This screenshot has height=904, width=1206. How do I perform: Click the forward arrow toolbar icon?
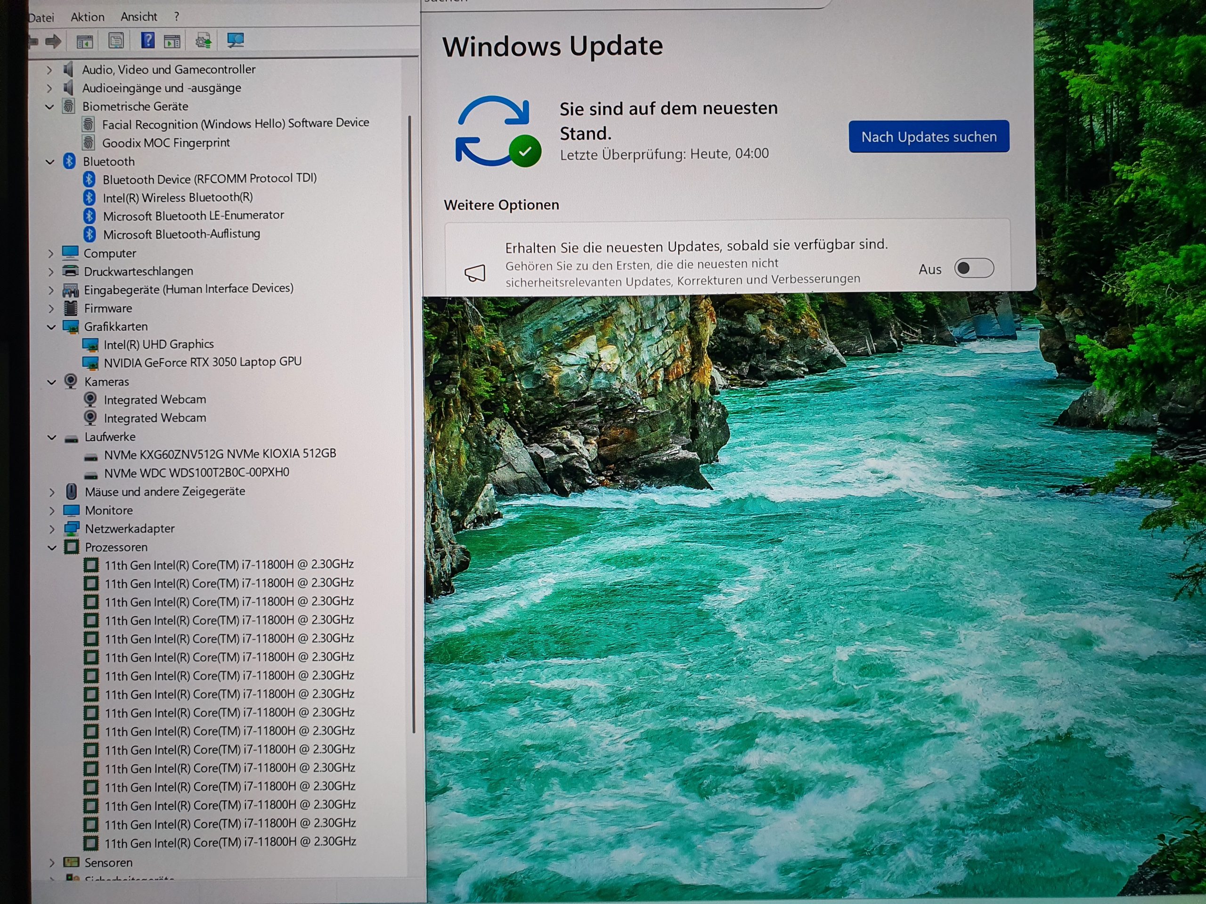[x=53, y=41]
